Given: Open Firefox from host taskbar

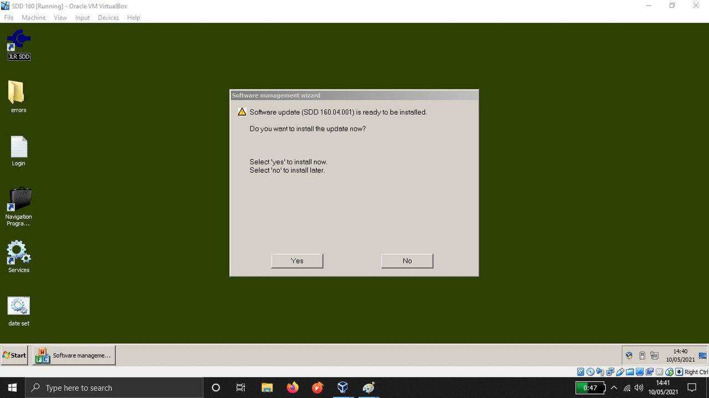Looking at the screenshot, I should coord(292,388).
